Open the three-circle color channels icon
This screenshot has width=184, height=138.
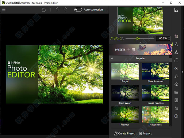(176, 84)
